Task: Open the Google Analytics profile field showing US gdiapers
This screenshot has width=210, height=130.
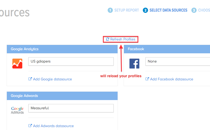Action: 71,61
